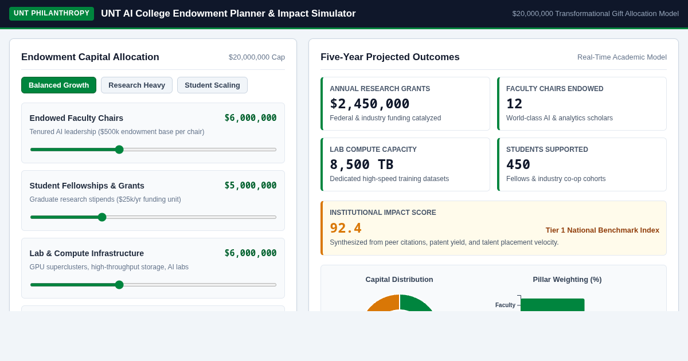Click the Pillar Weighting (%) chart title
The width and height of the screenshot is (688, 361).
(567, 280)
